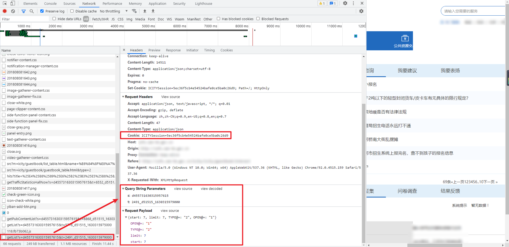
Task: Click the 9000 ms timeline marker
Action: [x=273, y=26]
